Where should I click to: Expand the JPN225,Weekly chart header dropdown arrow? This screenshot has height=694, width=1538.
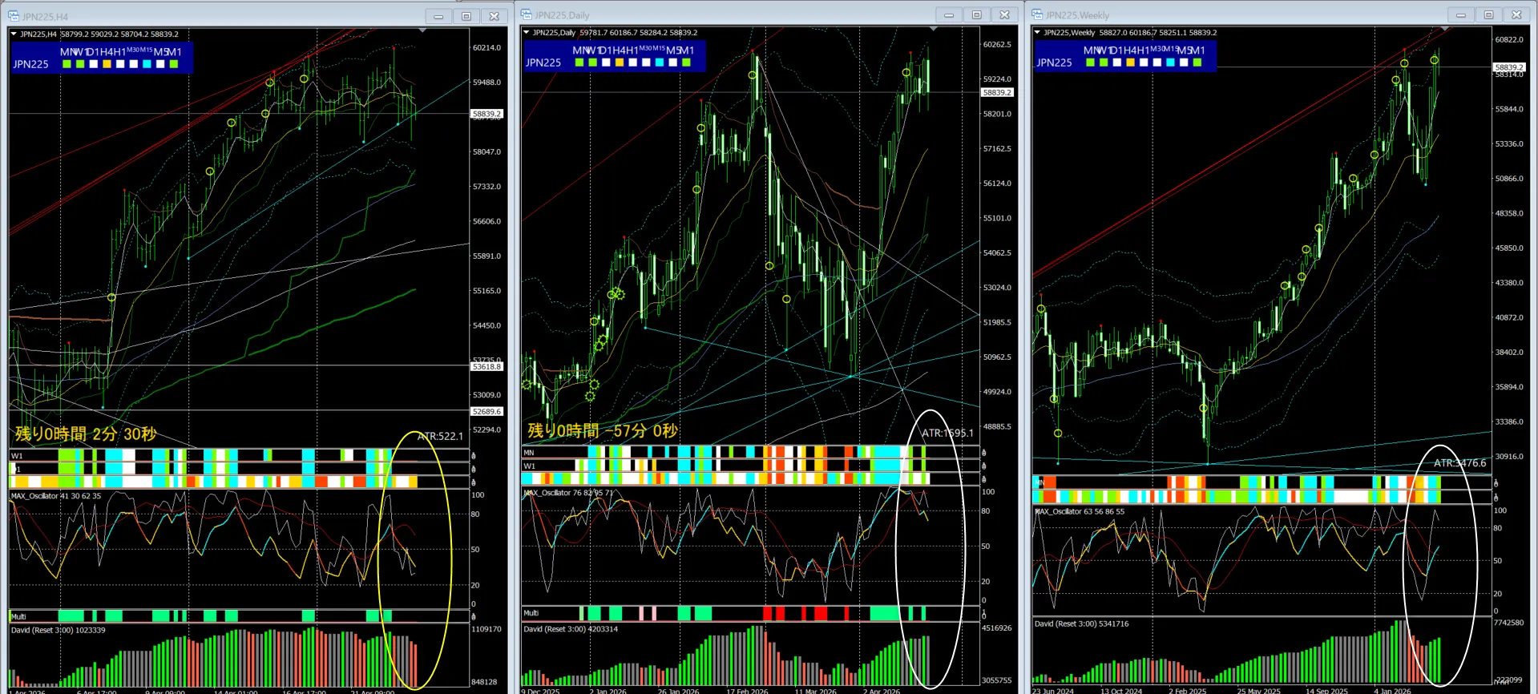[1037, 33]
